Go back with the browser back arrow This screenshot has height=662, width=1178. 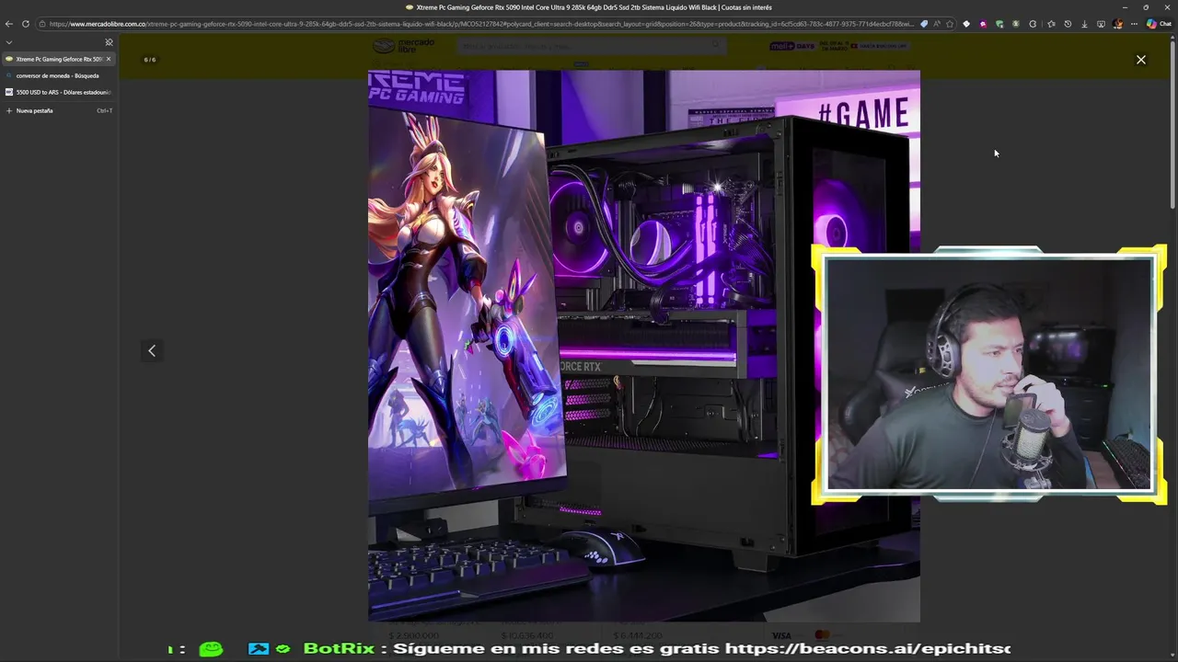click(x=9, y=24)
